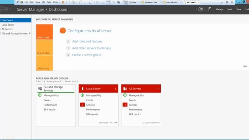Open the VM menu
Image resolution: width=249 pixels, height=140 pixels.
44,2
